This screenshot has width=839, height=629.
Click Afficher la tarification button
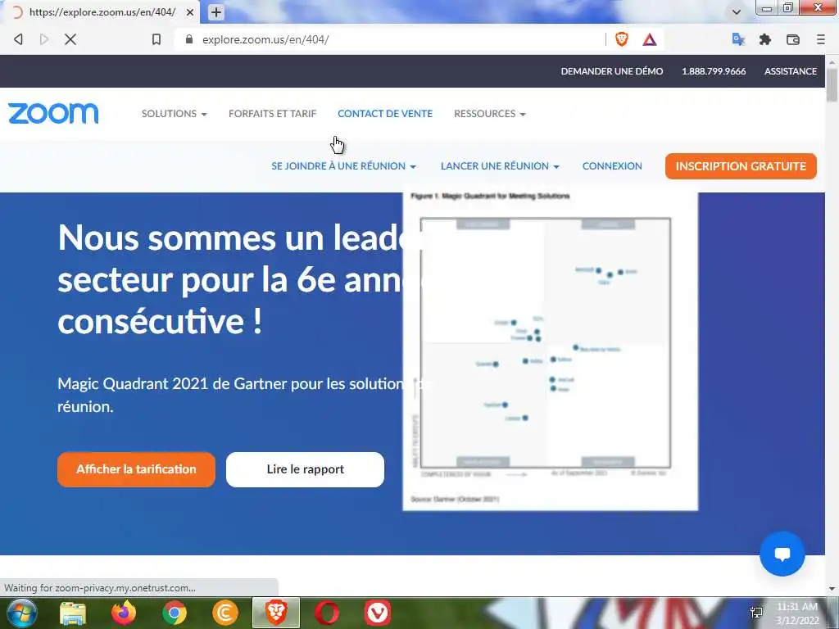pos(136,469)
